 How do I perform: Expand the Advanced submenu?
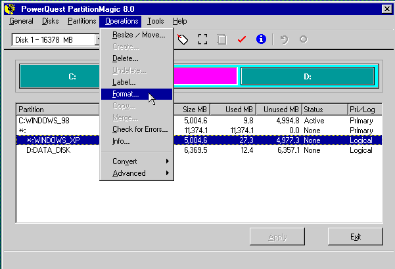(x=137, y=173)
